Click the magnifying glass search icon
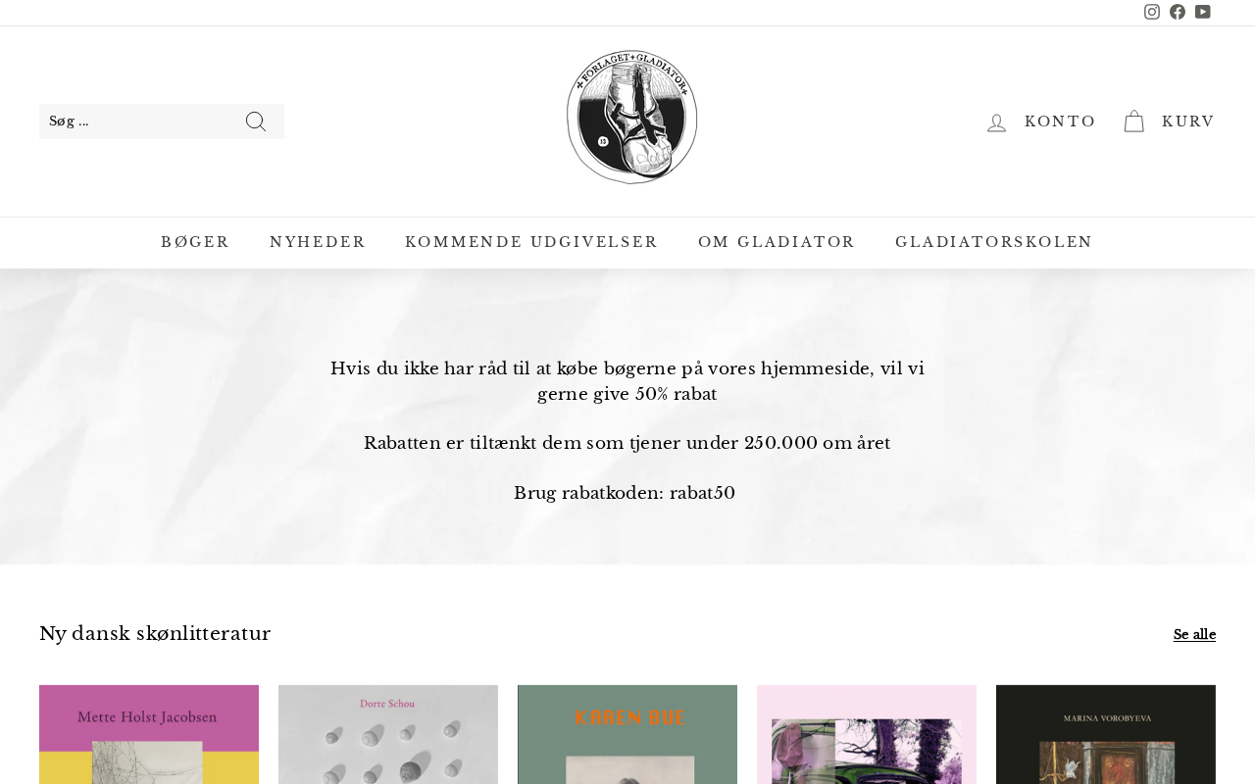 point(256,122)
